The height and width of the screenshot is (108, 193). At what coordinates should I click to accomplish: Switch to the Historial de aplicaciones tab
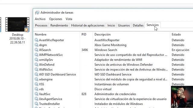click(88, 25)
